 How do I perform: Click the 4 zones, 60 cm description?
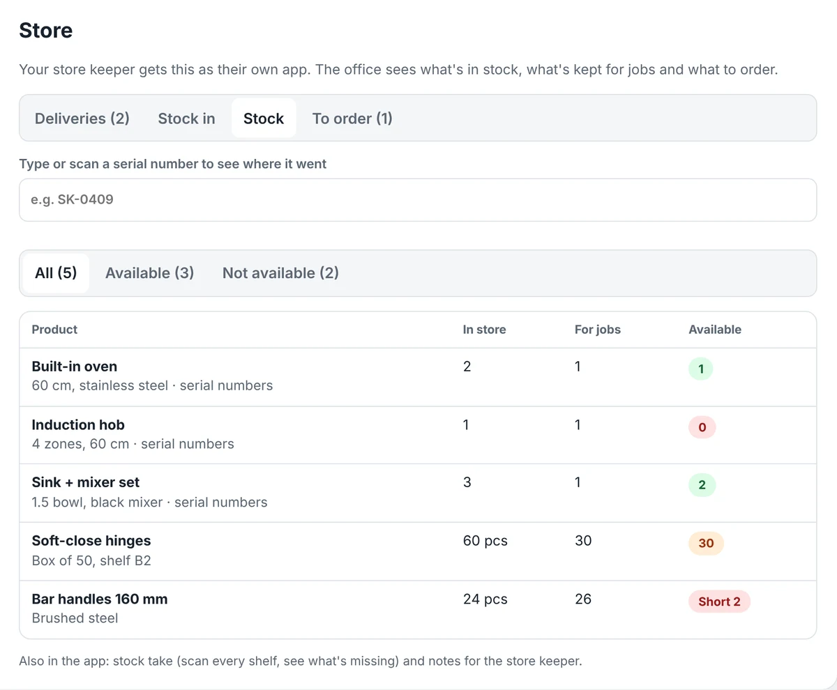point(133,445)
